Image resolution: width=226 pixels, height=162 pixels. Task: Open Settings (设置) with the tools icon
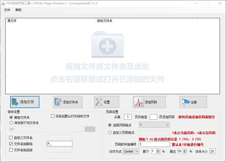[107, 102]
